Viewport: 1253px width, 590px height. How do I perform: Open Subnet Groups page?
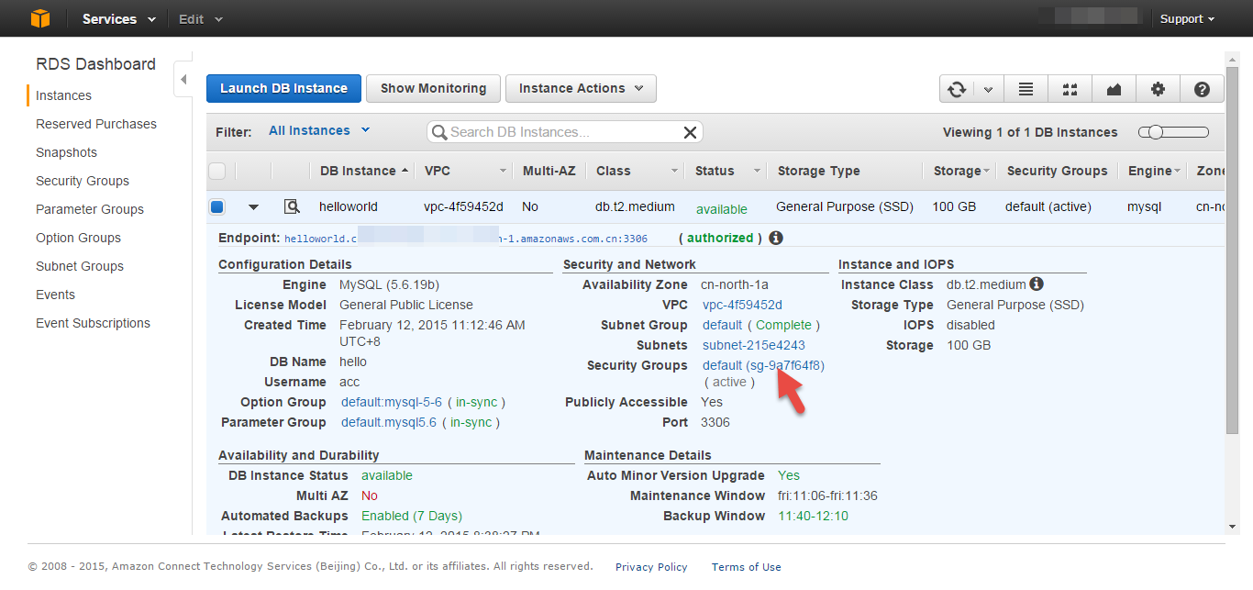point(80,266)
